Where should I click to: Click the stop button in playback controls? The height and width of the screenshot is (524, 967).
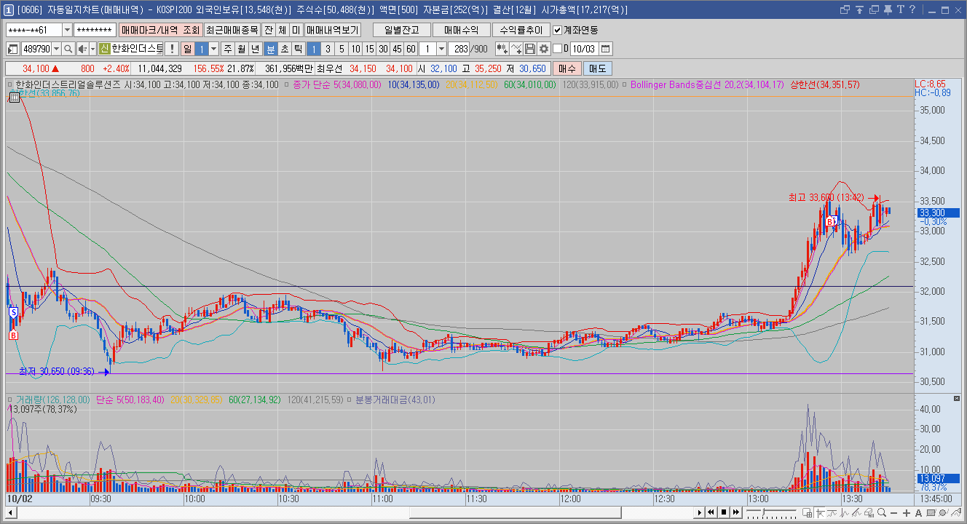(724, 513)
